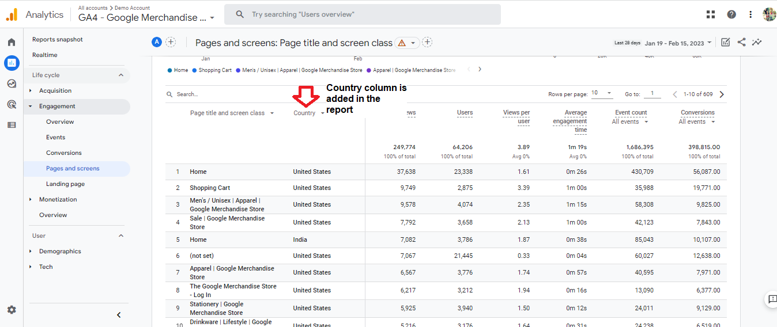
Task: Click the Go to page number field
Action: 652,94
